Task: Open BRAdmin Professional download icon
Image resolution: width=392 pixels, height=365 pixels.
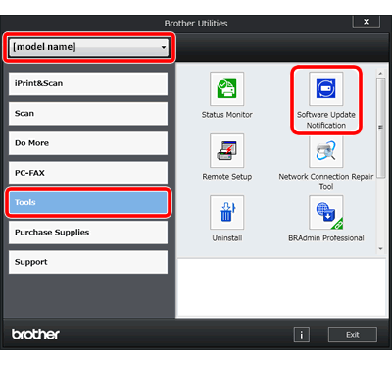Action: click(x=326, y=212)
